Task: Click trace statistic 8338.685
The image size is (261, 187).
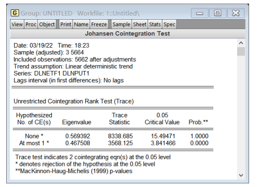Action: (120, 136)
